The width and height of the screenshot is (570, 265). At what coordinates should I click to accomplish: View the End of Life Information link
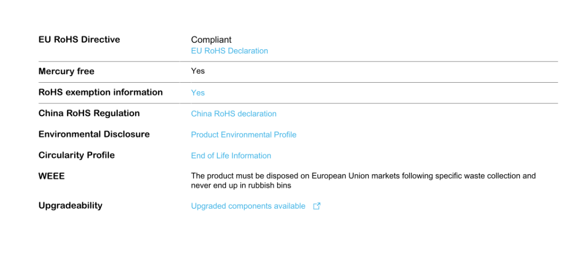pyautogui.click(x=231, y=155)
